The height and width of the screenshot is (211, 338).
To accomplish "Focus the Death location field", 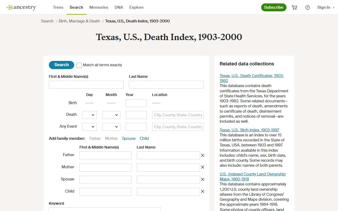I will pos(178,115).
